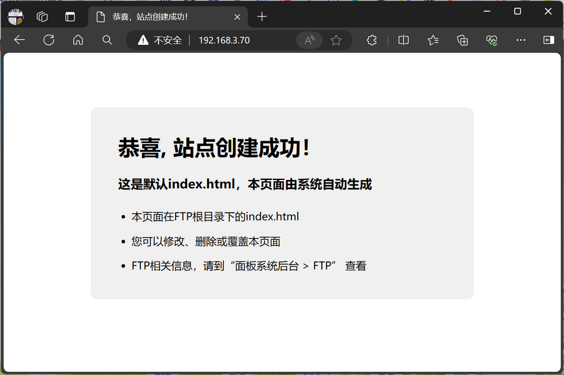The height and width of the screenshot is (375, 564).
Task: Go to the home page
Action: click(x=78, y=40)
